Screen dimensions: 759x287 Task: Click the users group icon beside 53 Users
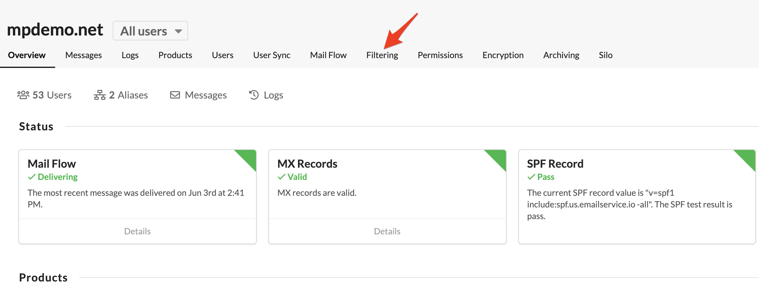coord(23,95)
